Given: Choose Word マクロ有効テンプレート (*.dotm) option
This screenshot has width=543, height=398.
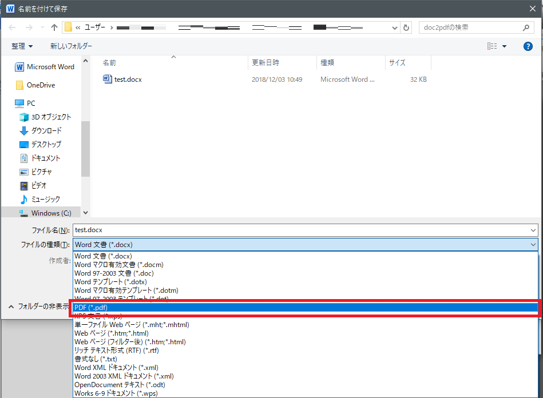Looking at the screenshot, I should point(306,290).
